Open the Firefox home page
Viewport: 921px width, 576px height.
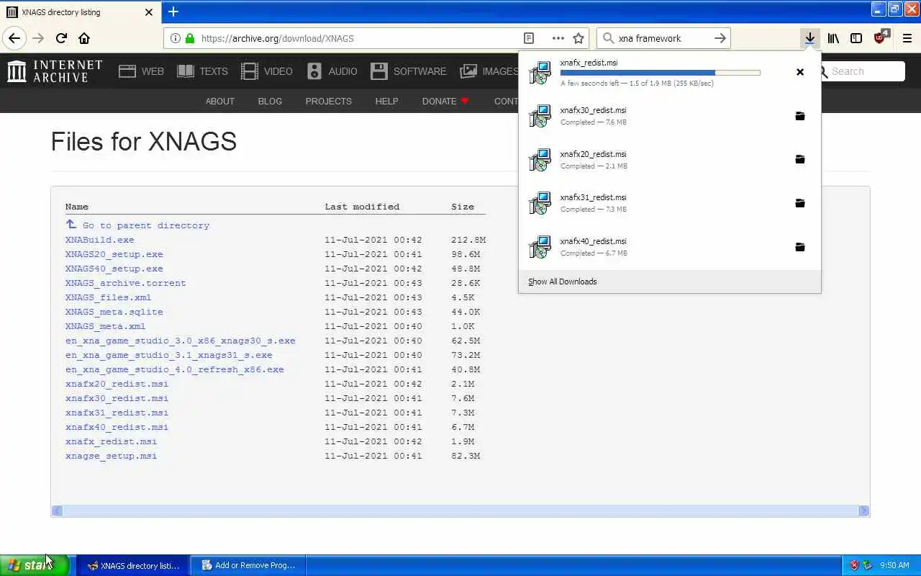coord(84,38)
